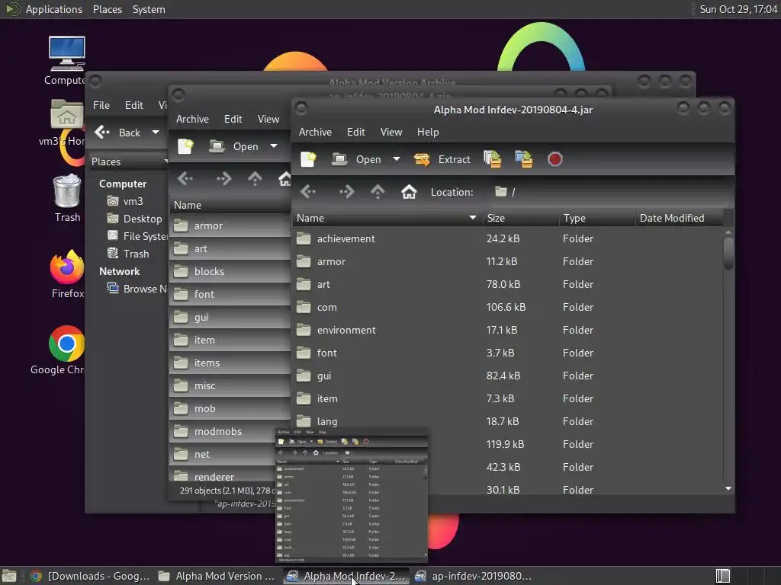Open an archive in the jar window

[357, 159]
